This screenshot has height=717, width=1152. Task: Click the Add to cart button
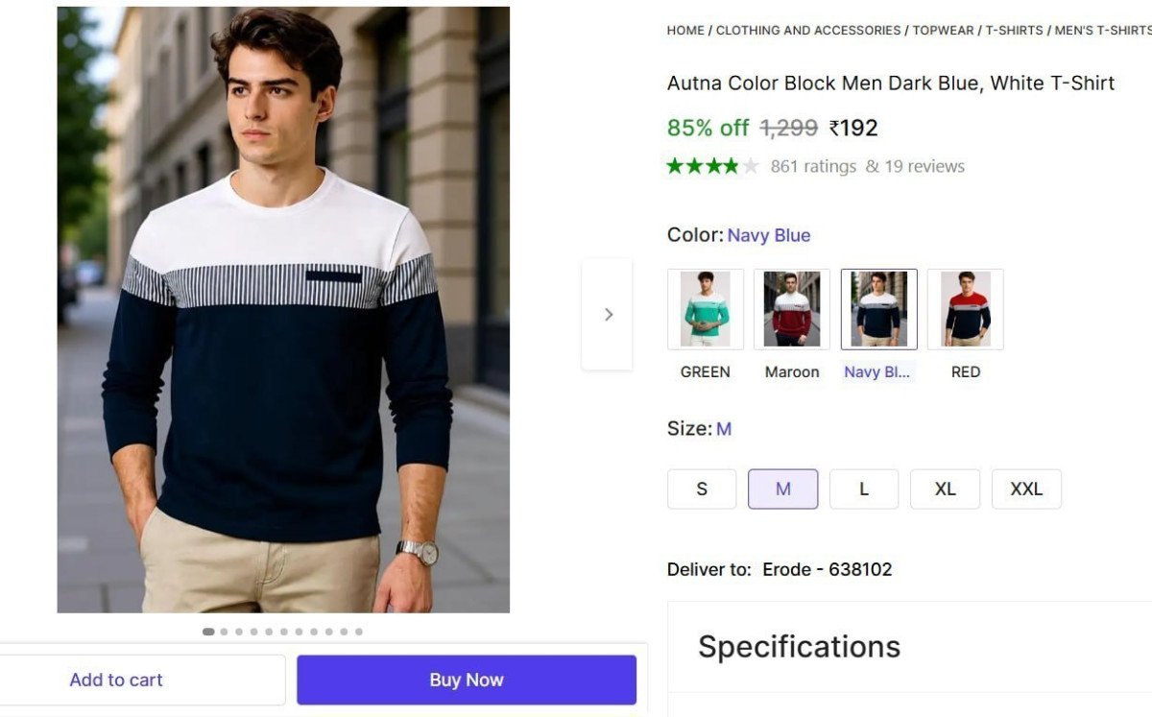point(115,679)
